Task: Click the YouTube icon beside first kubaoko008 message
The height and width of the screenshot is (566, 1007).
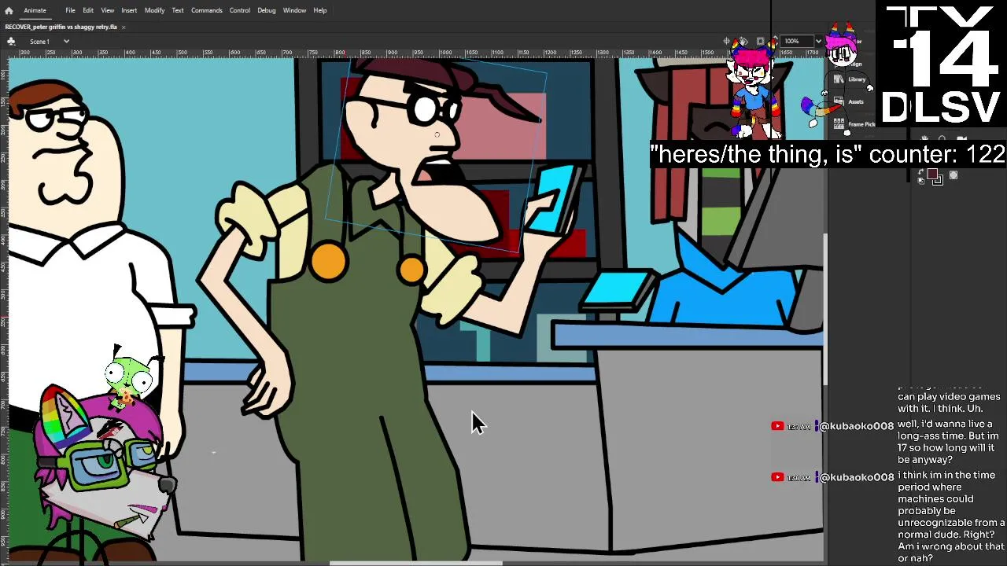Action: 777,426
